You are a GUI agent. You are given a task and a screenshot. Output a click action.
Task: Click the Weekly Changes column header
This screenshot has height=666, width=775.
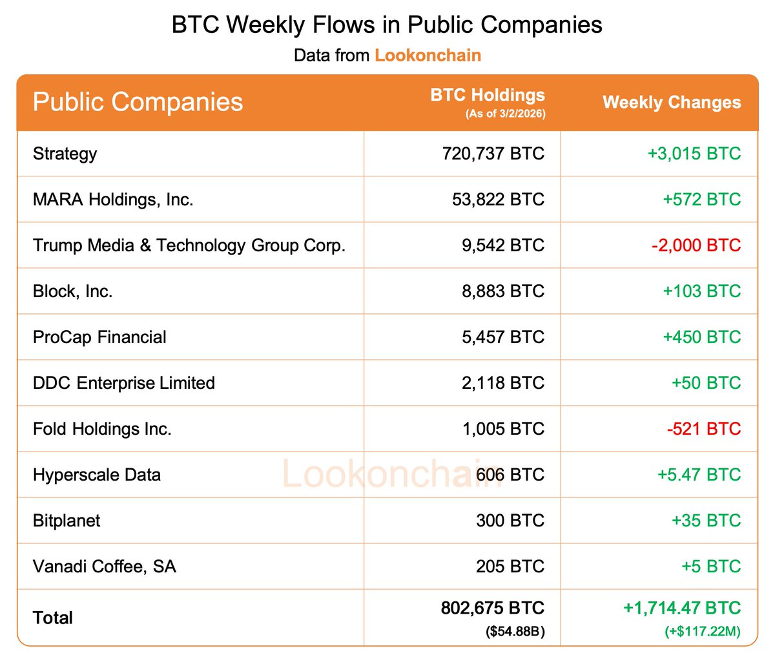pos(672,102)
